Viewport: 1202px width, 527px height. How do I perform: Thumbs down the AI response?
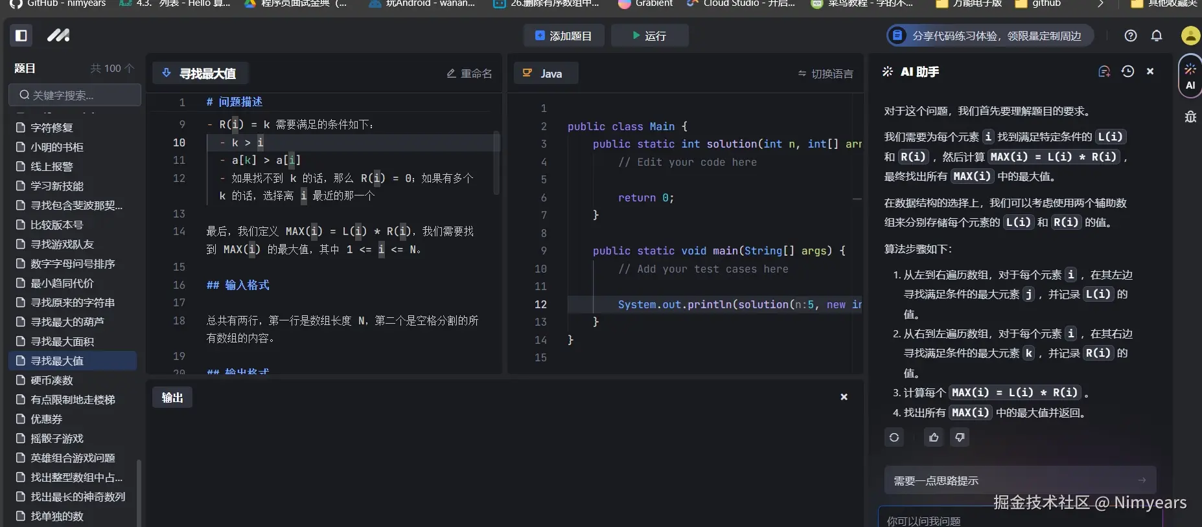tap(960, 438)
